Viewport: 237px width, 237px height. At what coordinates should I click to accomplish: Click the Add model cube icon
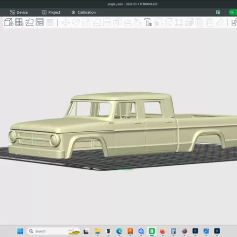9,22
